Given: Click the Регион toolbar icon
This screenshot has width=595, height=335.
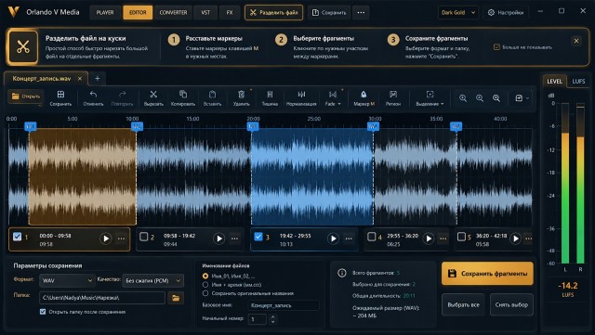Looking at the screenshot, I should point(393,95).
